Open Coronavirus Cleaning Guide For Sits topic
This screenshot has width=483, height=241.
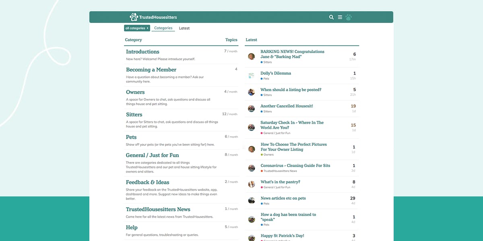coord(295,166)
